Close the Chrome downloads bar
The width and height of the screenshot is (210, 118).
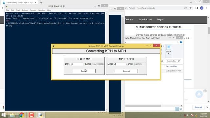[x=207, y=107]
